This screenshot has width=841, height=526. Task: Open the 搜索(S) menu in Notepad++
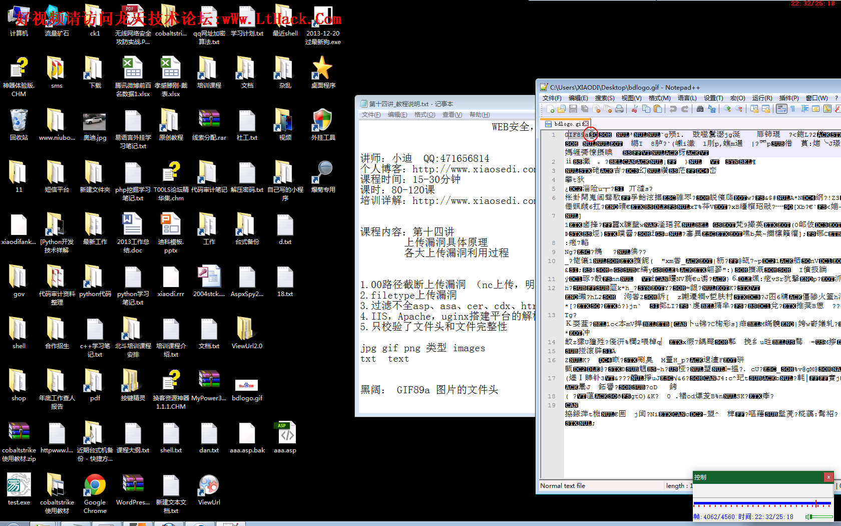(x=604, y=98)
